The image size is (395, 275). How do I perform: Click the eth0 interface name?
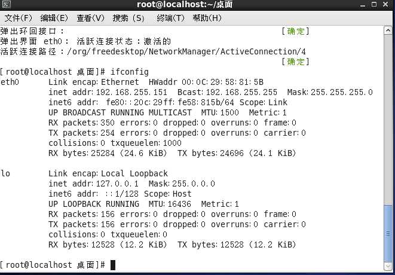[10, 82]
